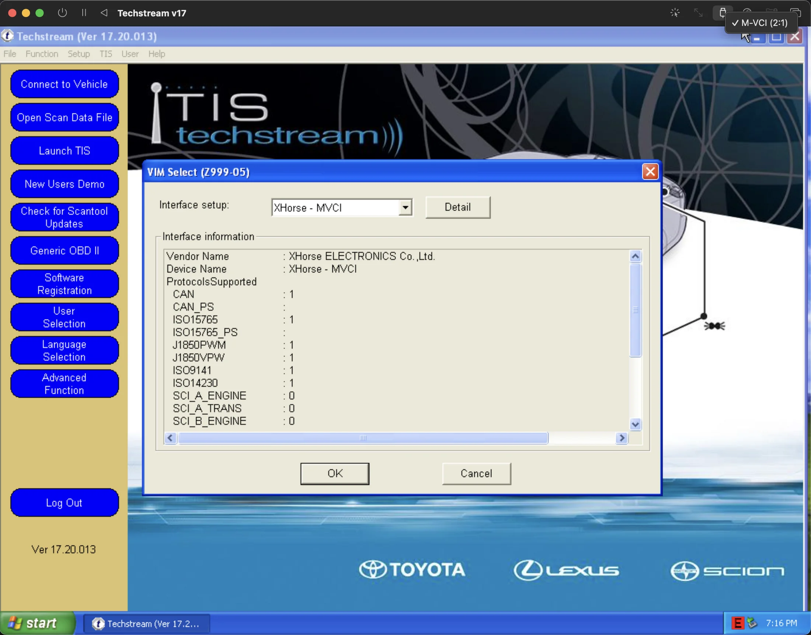The image size is (811, 635).
Task: Cancel the VIM Select dialog
Action: click(x=476, y=473)
